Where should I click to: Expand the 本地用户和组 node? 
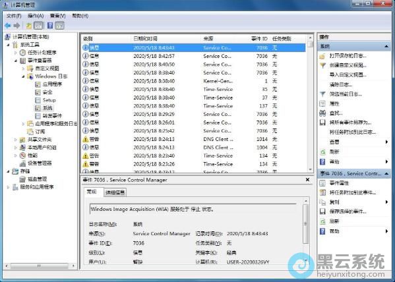[16, 148]
